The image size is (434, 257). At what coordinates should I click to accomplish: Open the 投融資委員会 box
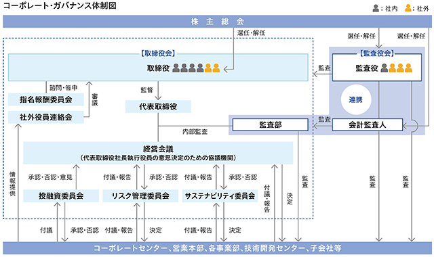tap(61, 196)
